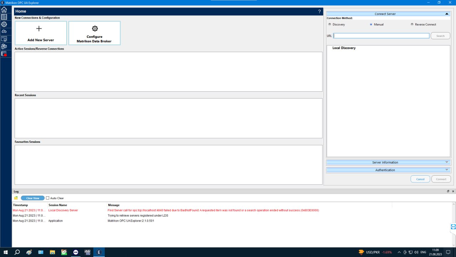The image size is (456, 257).
Task: Click the cloud upload sidebar icon
Action: click(4, 31)
